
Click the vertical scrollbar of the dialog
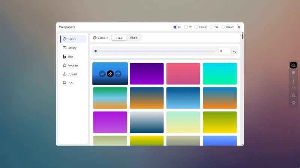[x=243, y=35]
